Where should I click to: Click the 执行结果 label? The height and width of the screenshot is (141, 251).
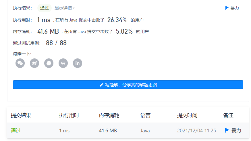pyautogui.click(x=22, y=8)
